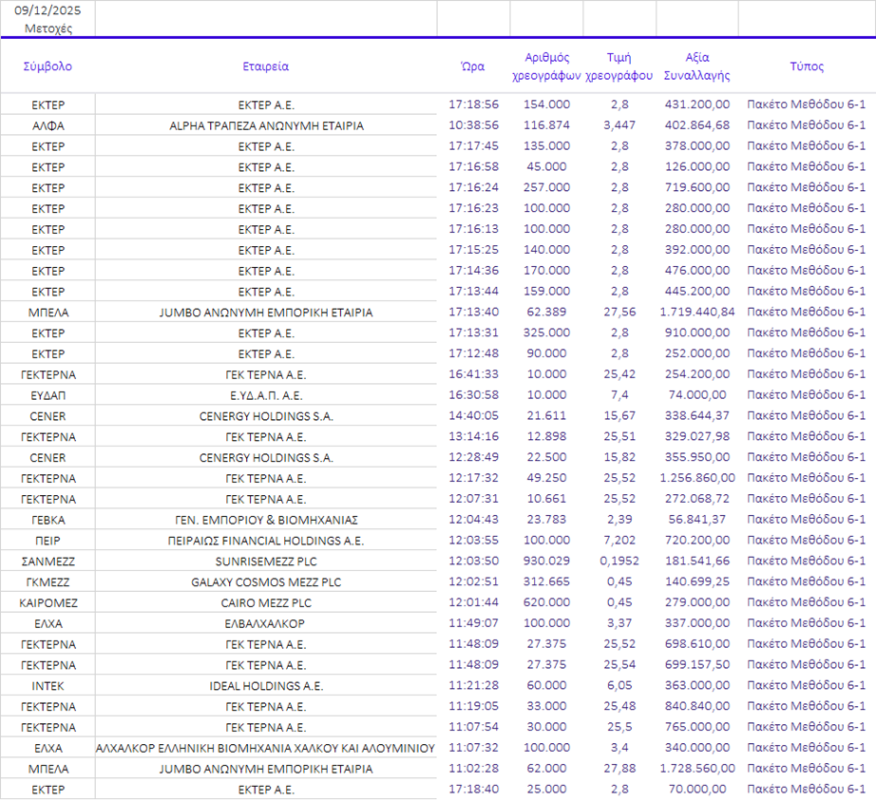The height and width of the screenshot is (801, 876).
Task: Click the ALPHA ΤΡΑΠΕΖΑ ΑΝΩΝΥΜΗ ΕΤΑΙΡΙΑ cell
Action: [266, 125]
